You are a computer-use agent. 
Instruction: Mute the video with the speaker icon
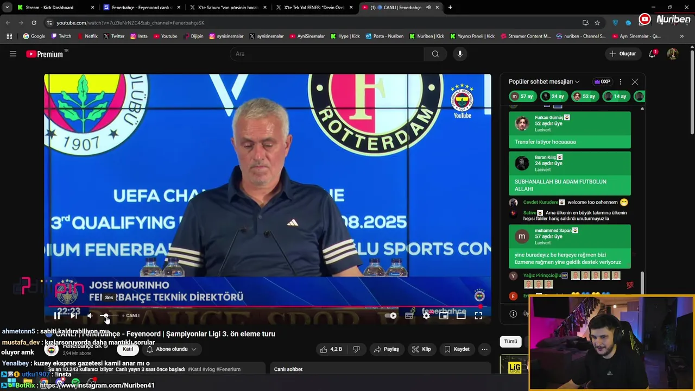[x=90, y=316]
